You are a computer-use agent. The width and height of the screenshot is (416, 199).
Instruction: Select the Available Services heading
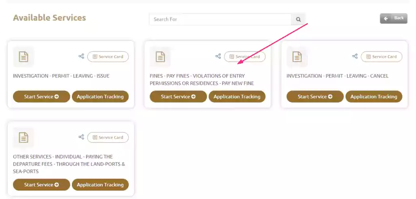pyautogui.click(x=49, y=18)
